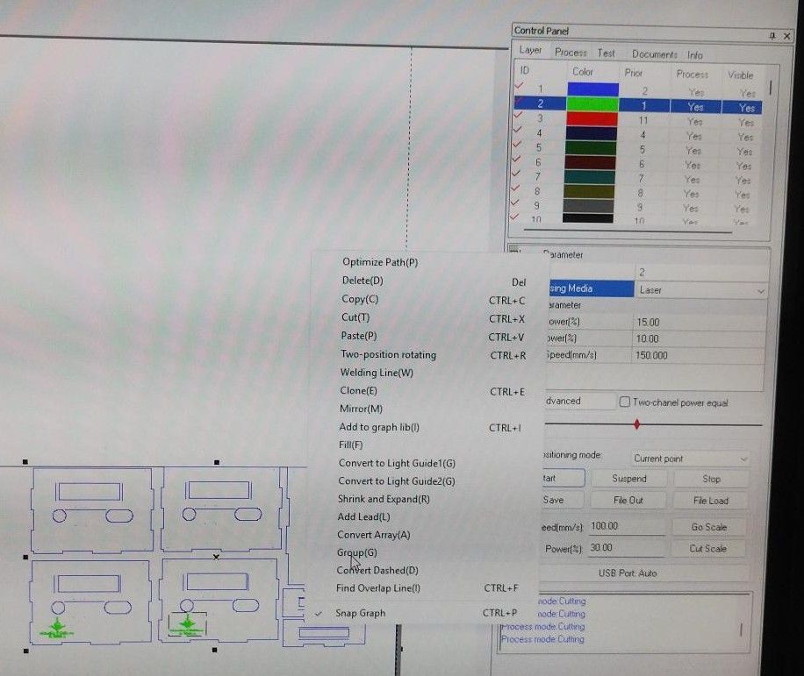Screen dimensions: 804x676
Task: Select Convert to Light Guide1(G)
Action: pos(397,463)
